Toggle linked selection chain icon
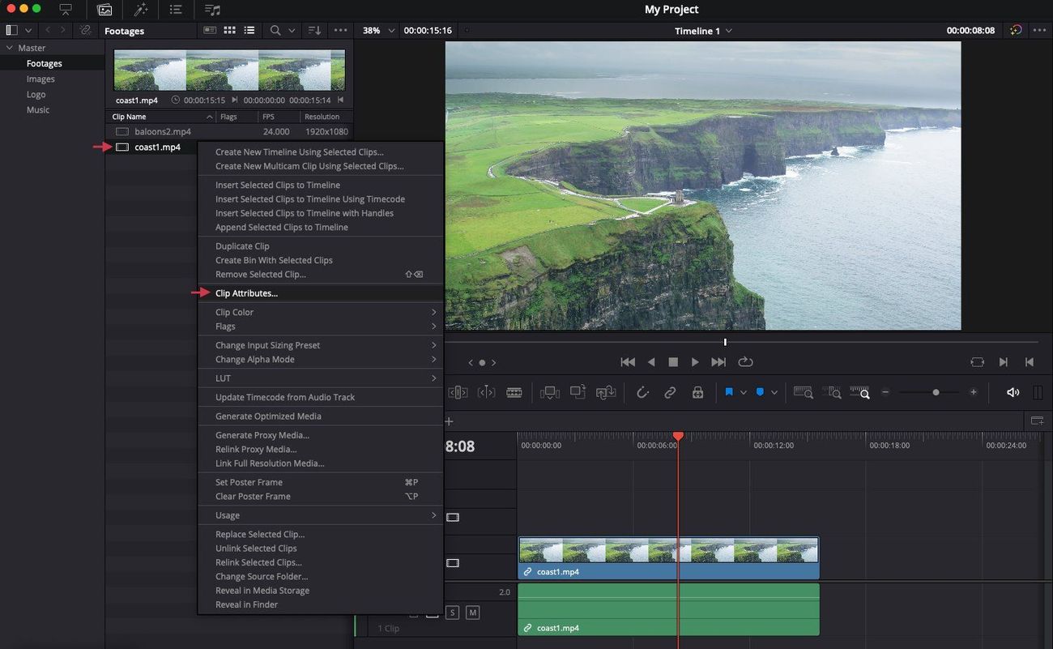 [x=670, y=392]
